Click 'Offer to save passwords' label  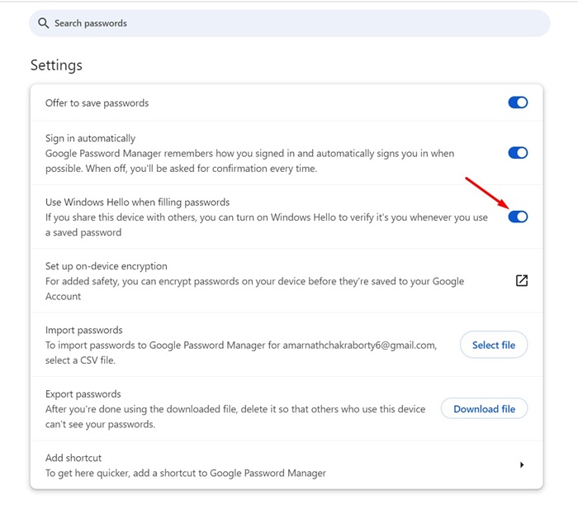click(97, 103)
